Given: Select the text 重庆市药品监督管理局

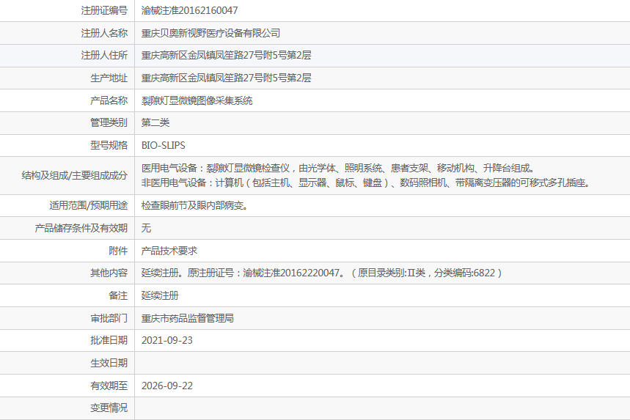Looking at the screenshot, I should coord(188,318).
